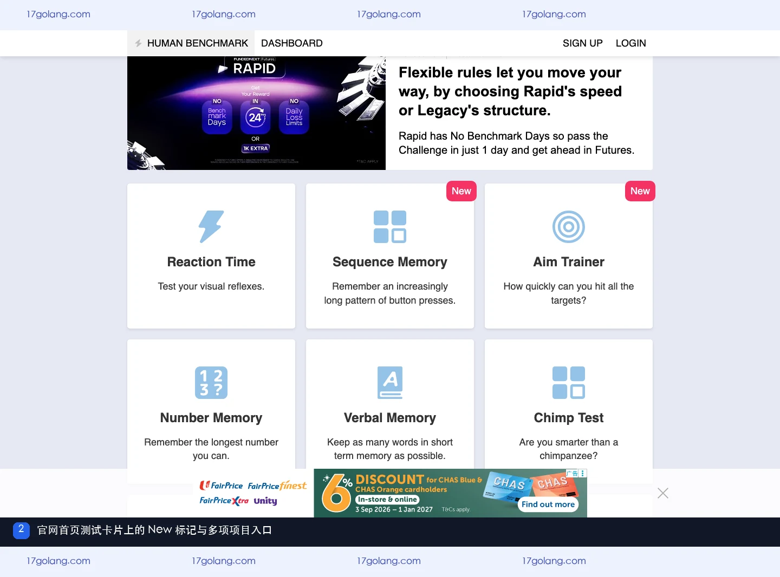
Task: Click the Reaction Time lightning bolt icon
Action: (211, 226)
